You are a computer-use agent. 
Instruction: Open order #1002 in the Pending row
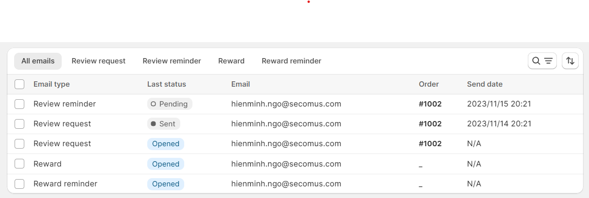[430, 104]
